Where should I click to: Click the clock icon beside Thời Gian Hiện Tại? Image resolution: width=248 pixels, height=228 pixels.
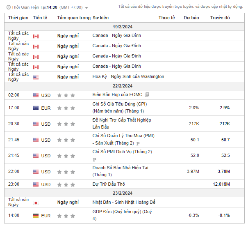tap(7, 7)
